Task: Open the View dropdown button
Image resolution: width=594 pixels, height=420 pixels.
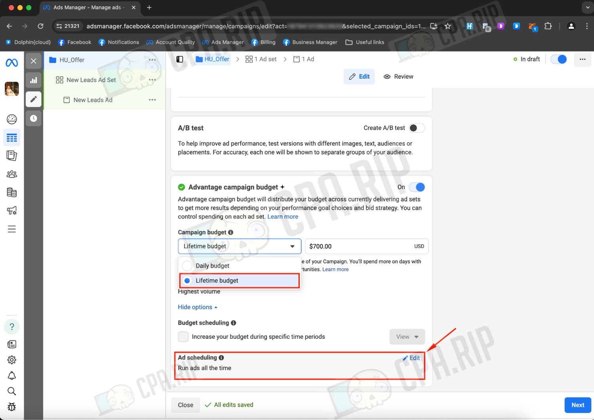Action: click(407, 337)
